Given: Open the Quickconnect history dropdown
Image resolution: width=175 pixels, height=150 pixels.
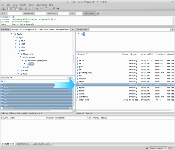Looking at the screenshot, I should coord(97,13).
